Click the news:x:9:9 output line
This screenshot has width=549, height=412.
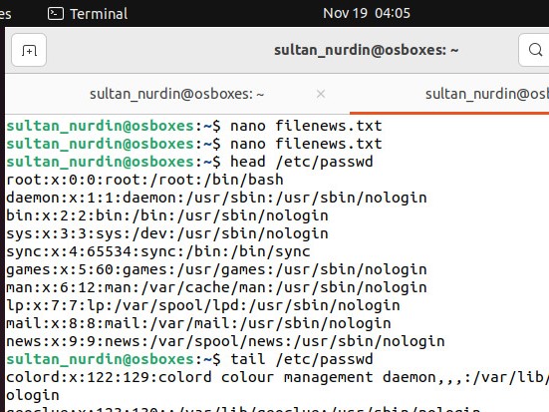tap(225, 341)
